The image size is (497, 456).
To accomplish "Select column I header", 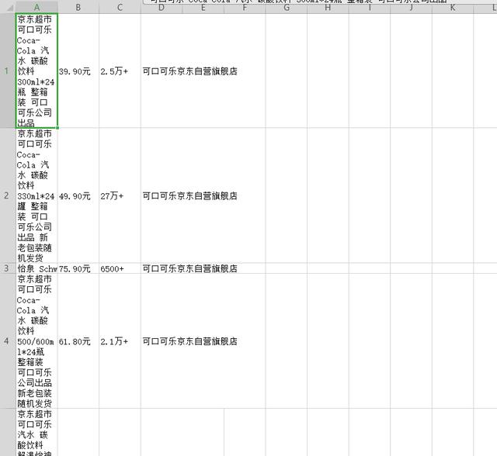I will point(370,8).
